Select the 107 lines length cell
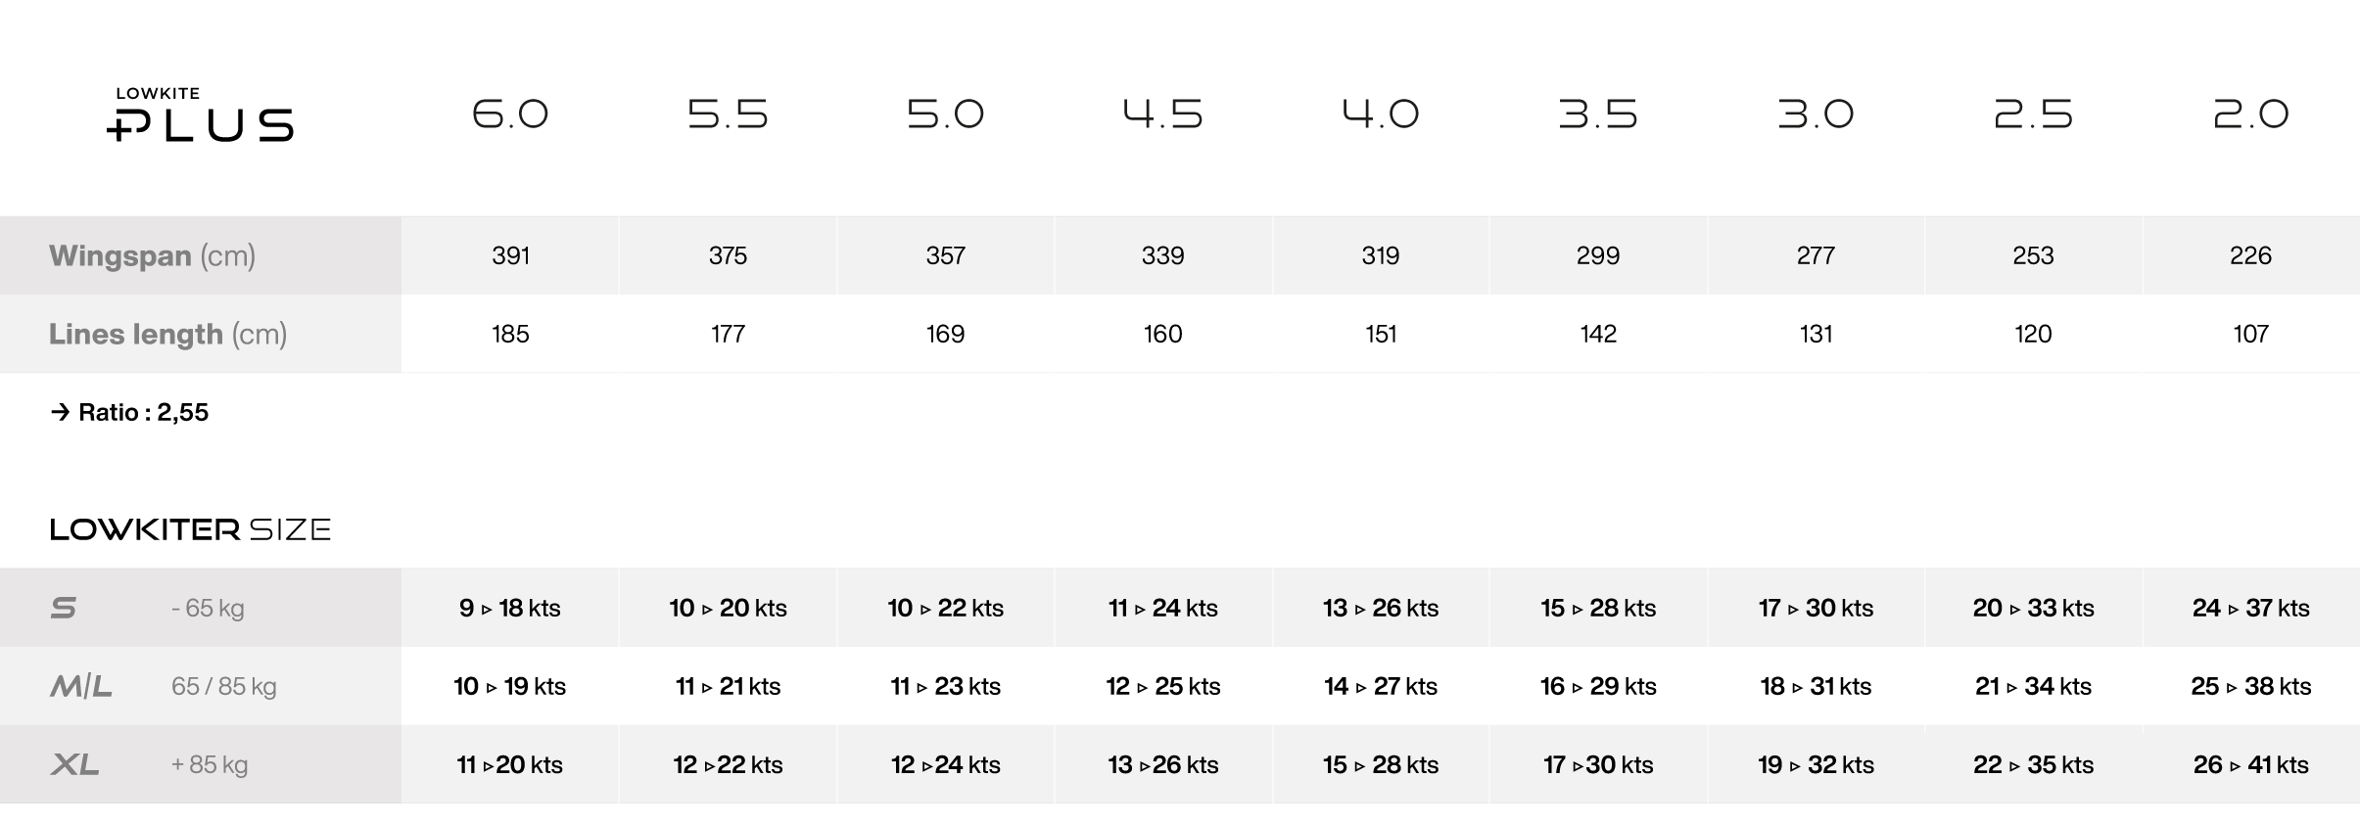Image resolution: width=2360 pixels, height=823 pixels. pos(2250,334)
